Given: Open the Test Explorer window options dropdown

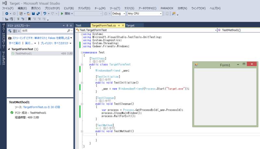Looking at the screenshot, I should [x=63, y=26].
